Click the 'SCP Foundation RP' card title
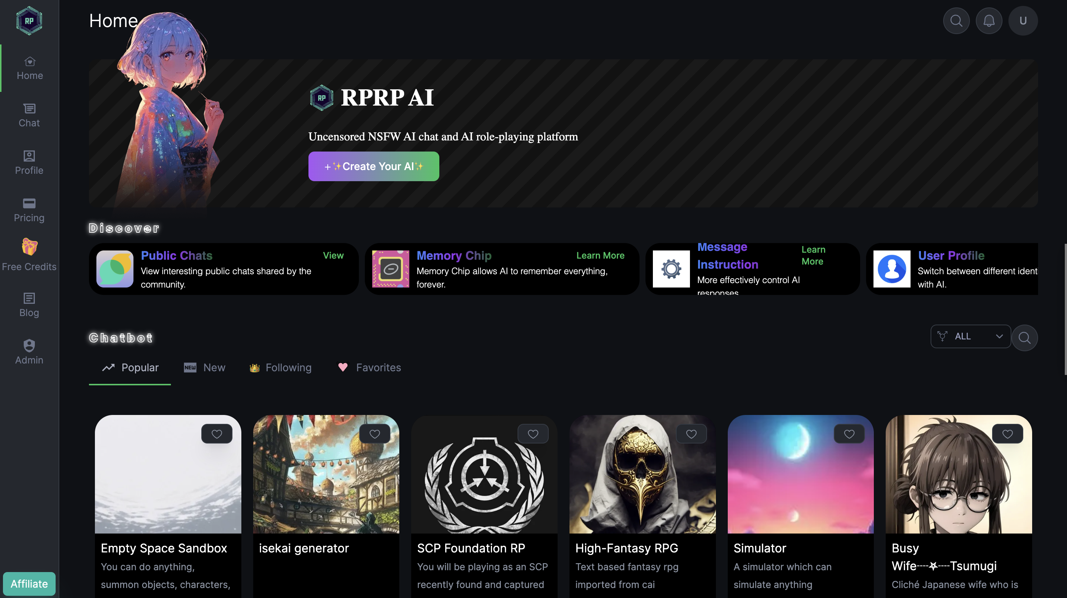 coord(471,548)
